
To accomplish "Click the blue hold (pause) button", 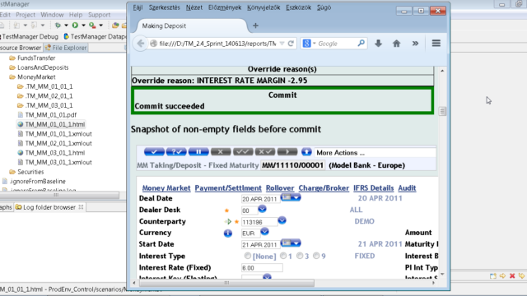I will (x=198, y=152).
